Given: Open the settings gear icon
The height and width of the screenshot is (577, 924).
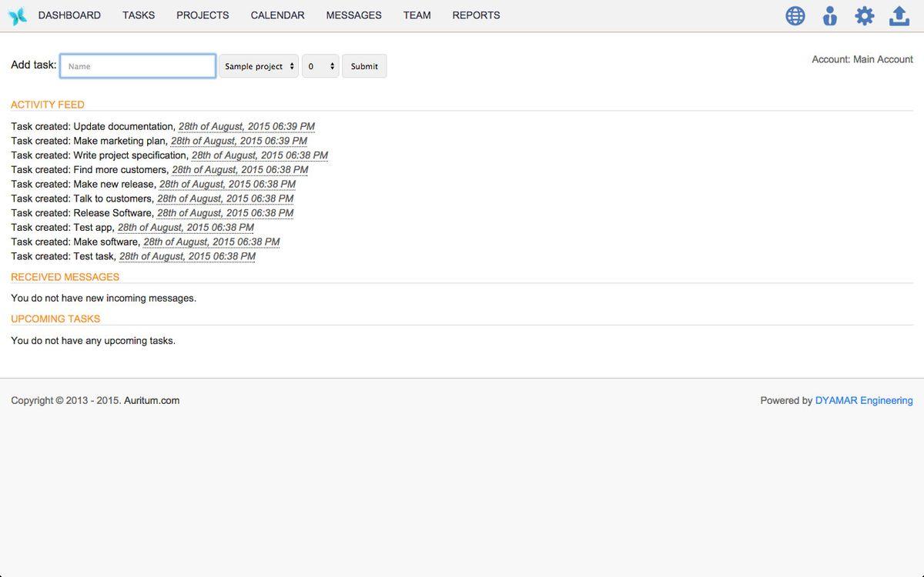Looking at the screenshot, I should coord(865,15).
